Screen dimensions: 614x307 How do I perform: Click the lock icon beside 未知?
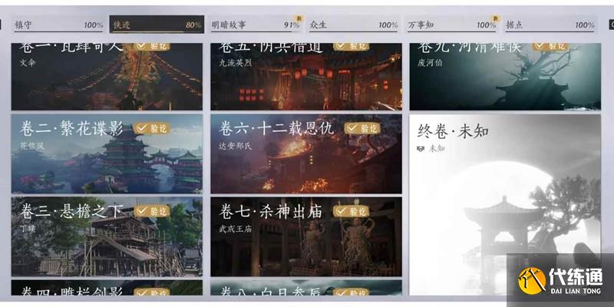[421, 148]
